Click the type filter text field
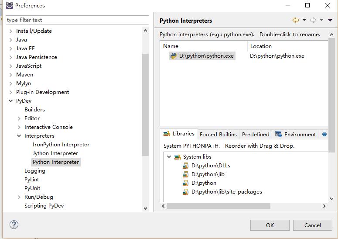The height and width of the screenshot is (239, 338). click(77, 20)
